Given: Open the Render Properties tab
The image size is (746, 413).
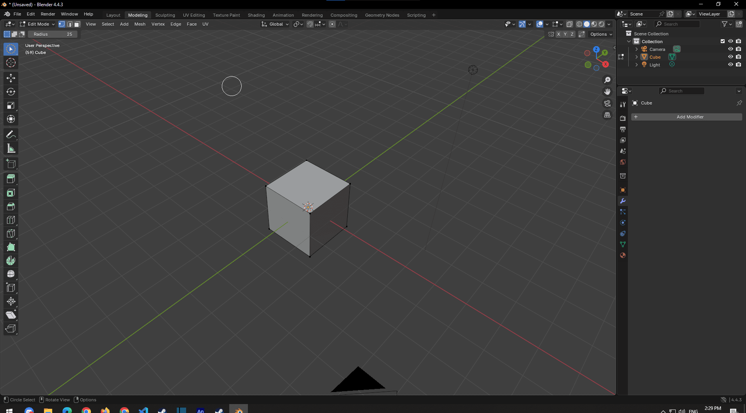Looking at the screenshot, I should tap(623, 118).
